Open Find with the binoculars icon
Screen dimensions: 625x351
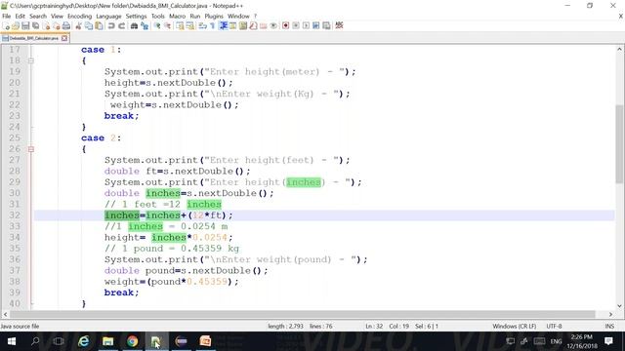click(134, 26)
